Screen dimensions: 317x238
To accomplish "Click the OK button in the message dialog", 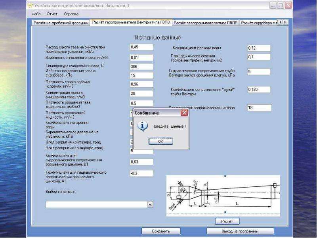I will (x=161, y=141).
